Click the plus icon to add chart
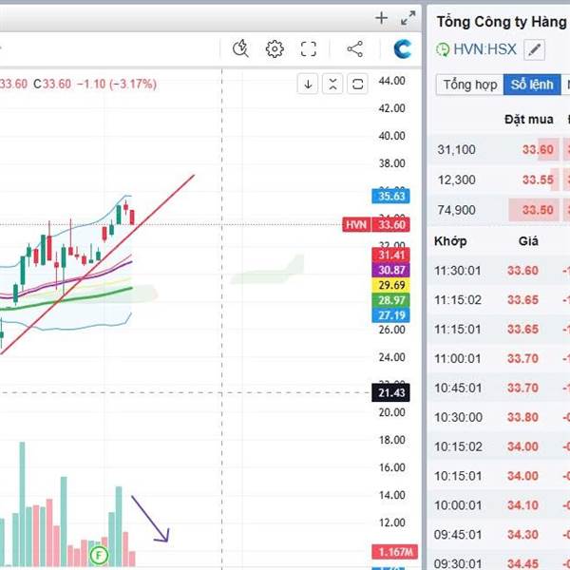The height and width of the screenshot is (570, 570). pyautogui.click(x=381, y=18)
